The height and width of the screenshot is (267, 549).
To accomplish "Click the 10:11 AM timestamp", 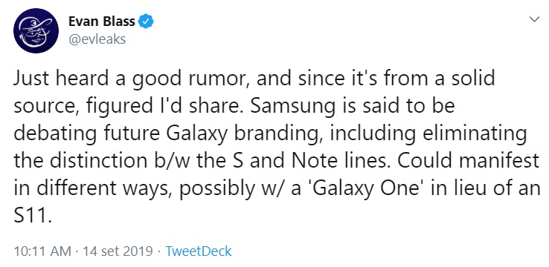I will click(42, 251).
